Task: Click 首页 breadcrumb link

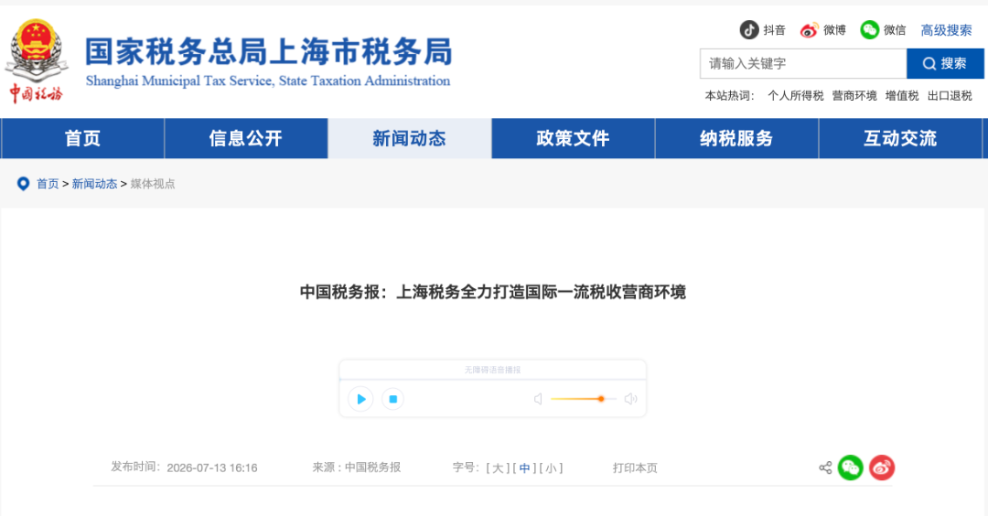Action: tap(48, 184)
